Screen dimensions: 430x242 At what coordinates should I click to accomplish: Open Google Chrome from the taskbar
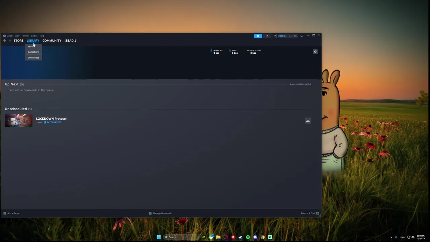[x=263, y=237]
